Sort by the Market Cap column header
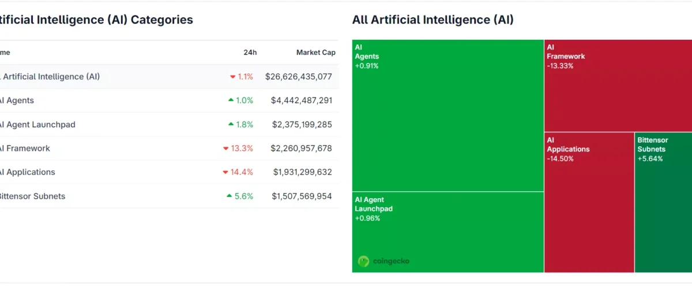Image resolution: width=692 pixels, height=288 pixels. tap(315, 52)
